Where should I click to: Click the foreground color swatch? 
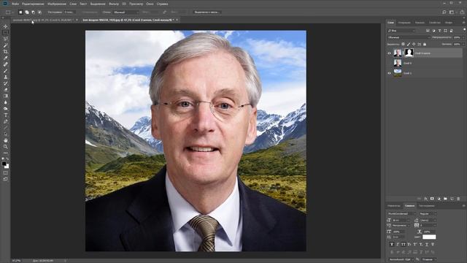coord(4,164)
